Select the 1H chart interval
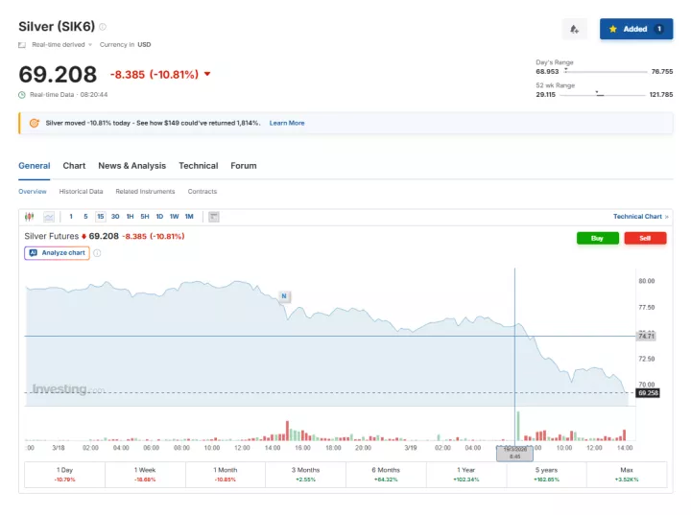691x515 pixels. tap(130, 217)
